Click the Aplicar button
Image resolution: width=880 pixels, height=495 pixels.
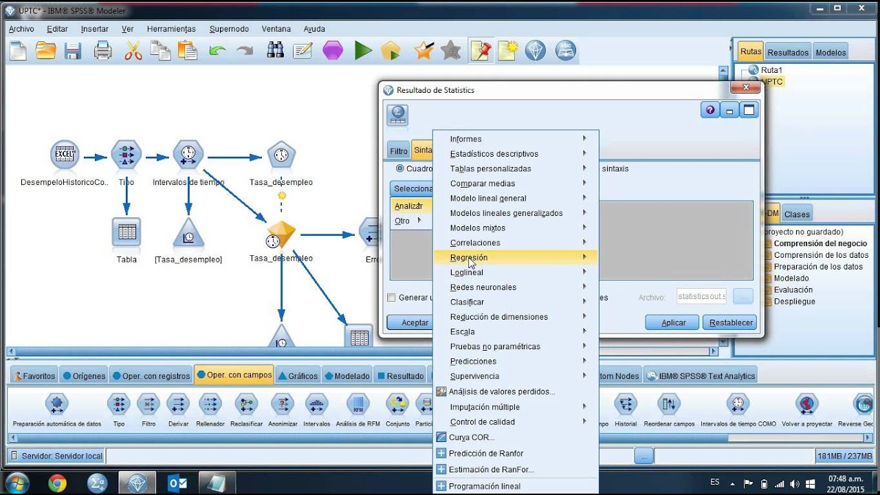[x=673, y=322]
